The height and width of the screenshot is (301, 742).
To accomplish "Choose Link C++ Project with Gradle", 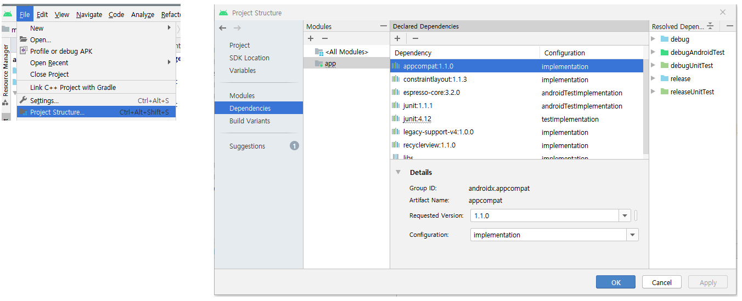I will (97, 87).
